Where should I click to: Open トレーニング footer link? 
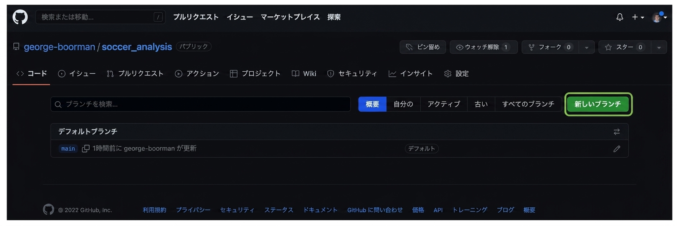470,210
